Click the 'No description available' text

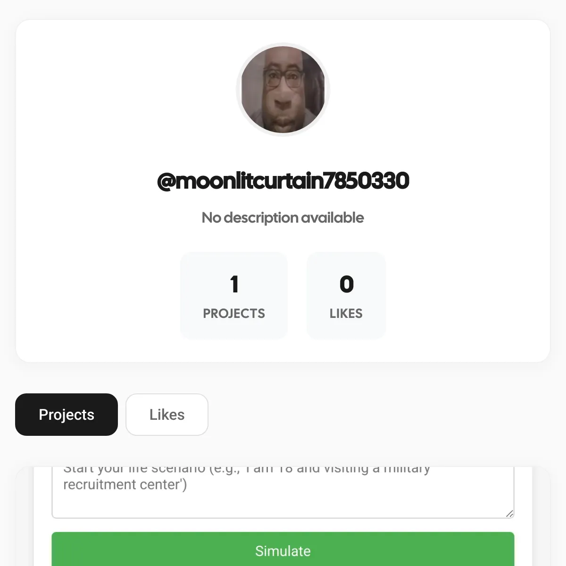tap(283, 217)
